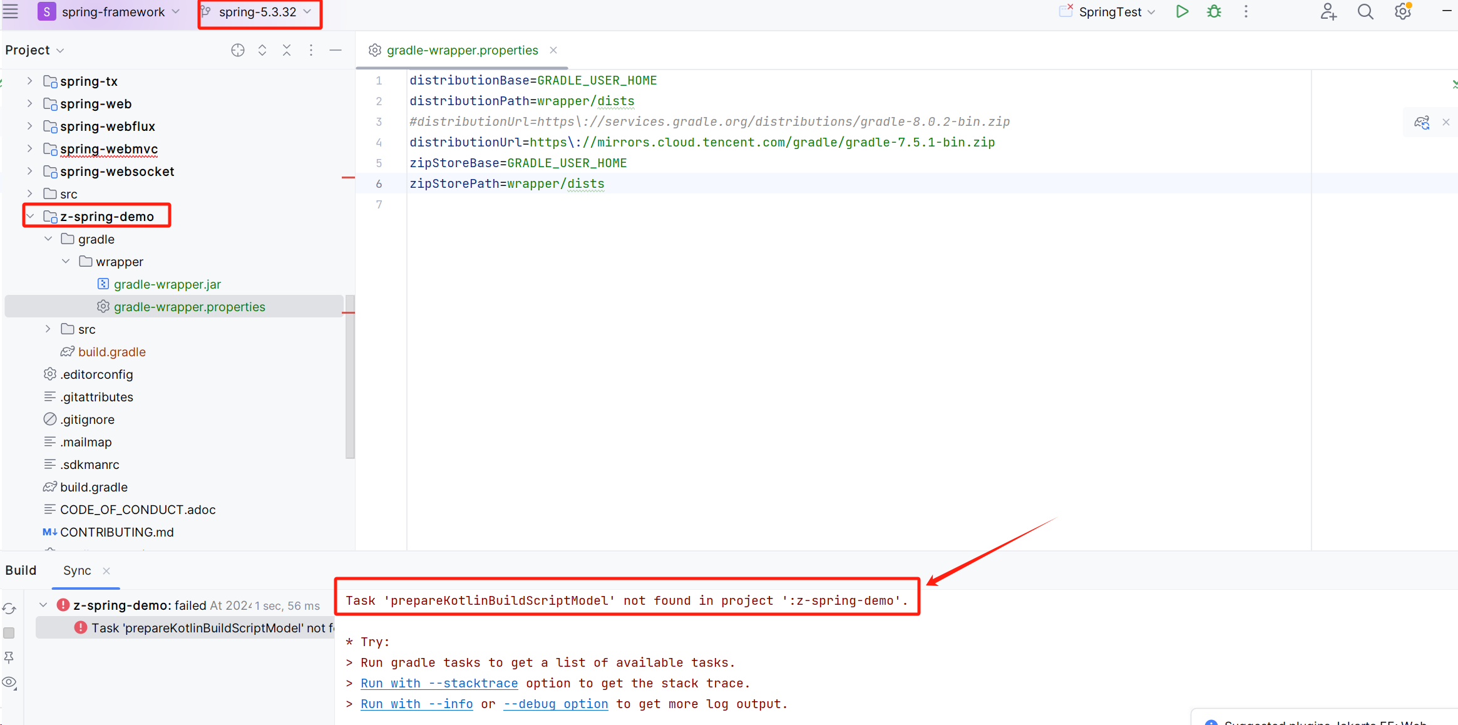
Task: Expand root src folder
Action: pyautogui.click(x=29, y=194)
